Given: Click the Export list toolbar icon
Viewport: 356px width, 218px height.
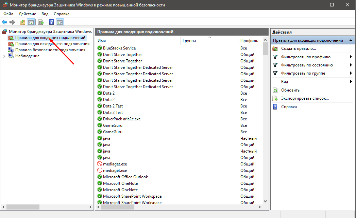Looking at the screenshot, I should 41,22.
